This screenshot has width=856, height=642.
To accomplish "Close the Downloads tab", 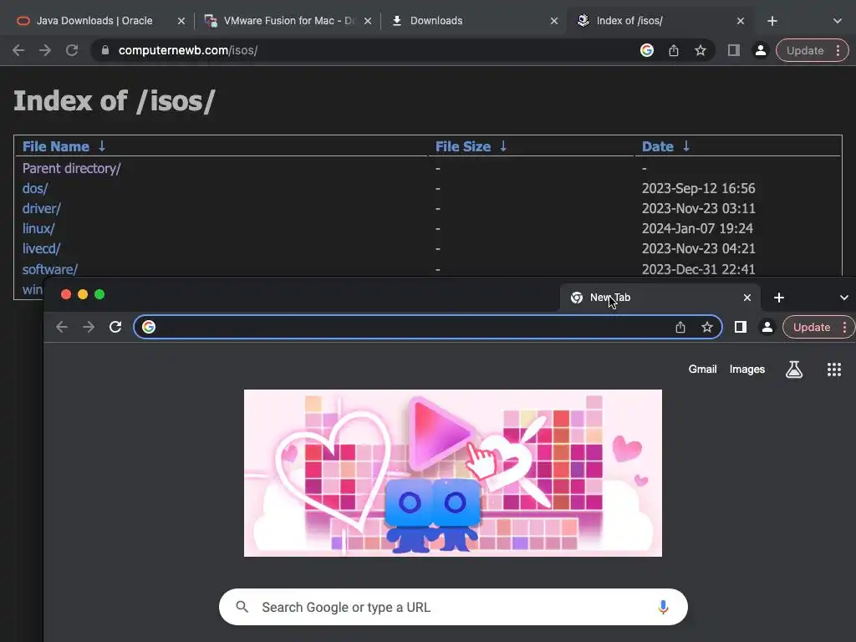I will [554, 21].
